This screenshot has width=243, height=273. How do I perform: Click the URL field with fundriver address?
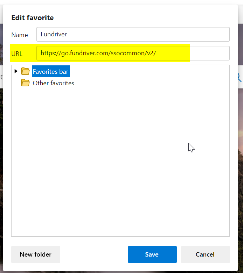tap(133, 53)
